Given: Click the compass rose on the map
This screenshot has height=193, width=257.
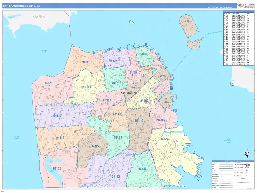Looking at the screenshot, I should [247, 154].
